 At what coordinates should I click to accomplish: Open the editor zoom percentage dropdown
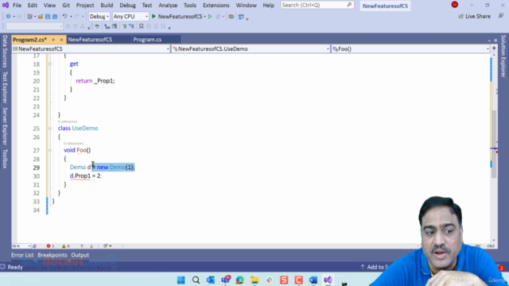[x=21, y=246]
